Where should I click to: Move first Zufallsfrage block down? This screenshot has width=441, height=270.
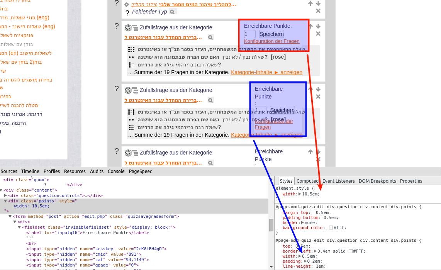tap(318, 26)
